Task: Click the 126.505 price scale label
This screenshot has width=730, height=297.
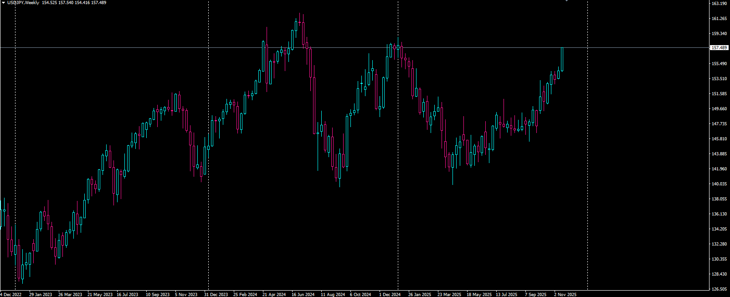Action: (x=719, y=289)
